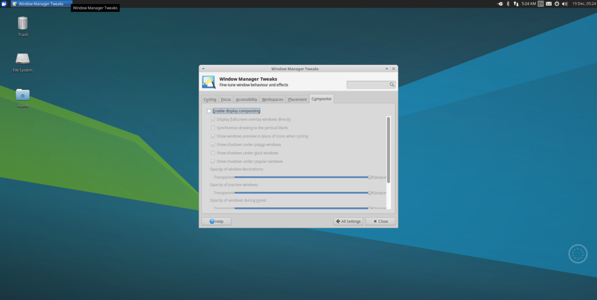Screen dimensions: 597x300
Task: Open the network up/down arrows indicator
Action: coord(517,3)
